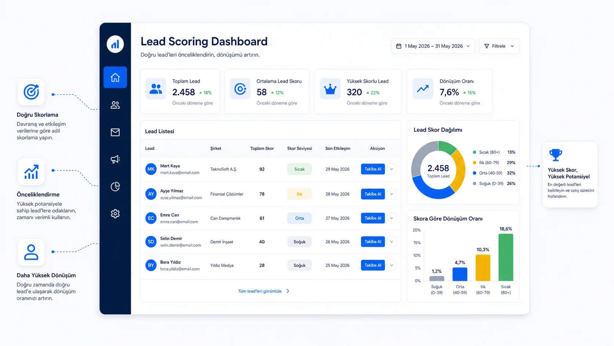Click the score 78 for Ayşe Yılmaz

tap(262, 194)
